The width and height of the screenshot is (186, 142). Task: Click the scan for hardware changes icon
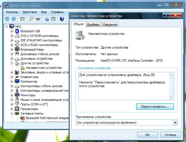tap(62, 19)
